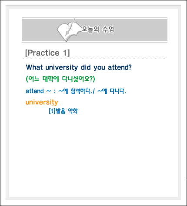Screen dimensions: 187x206
Task: Click the underlined letter t in university
Action: (x=53, y=102)
